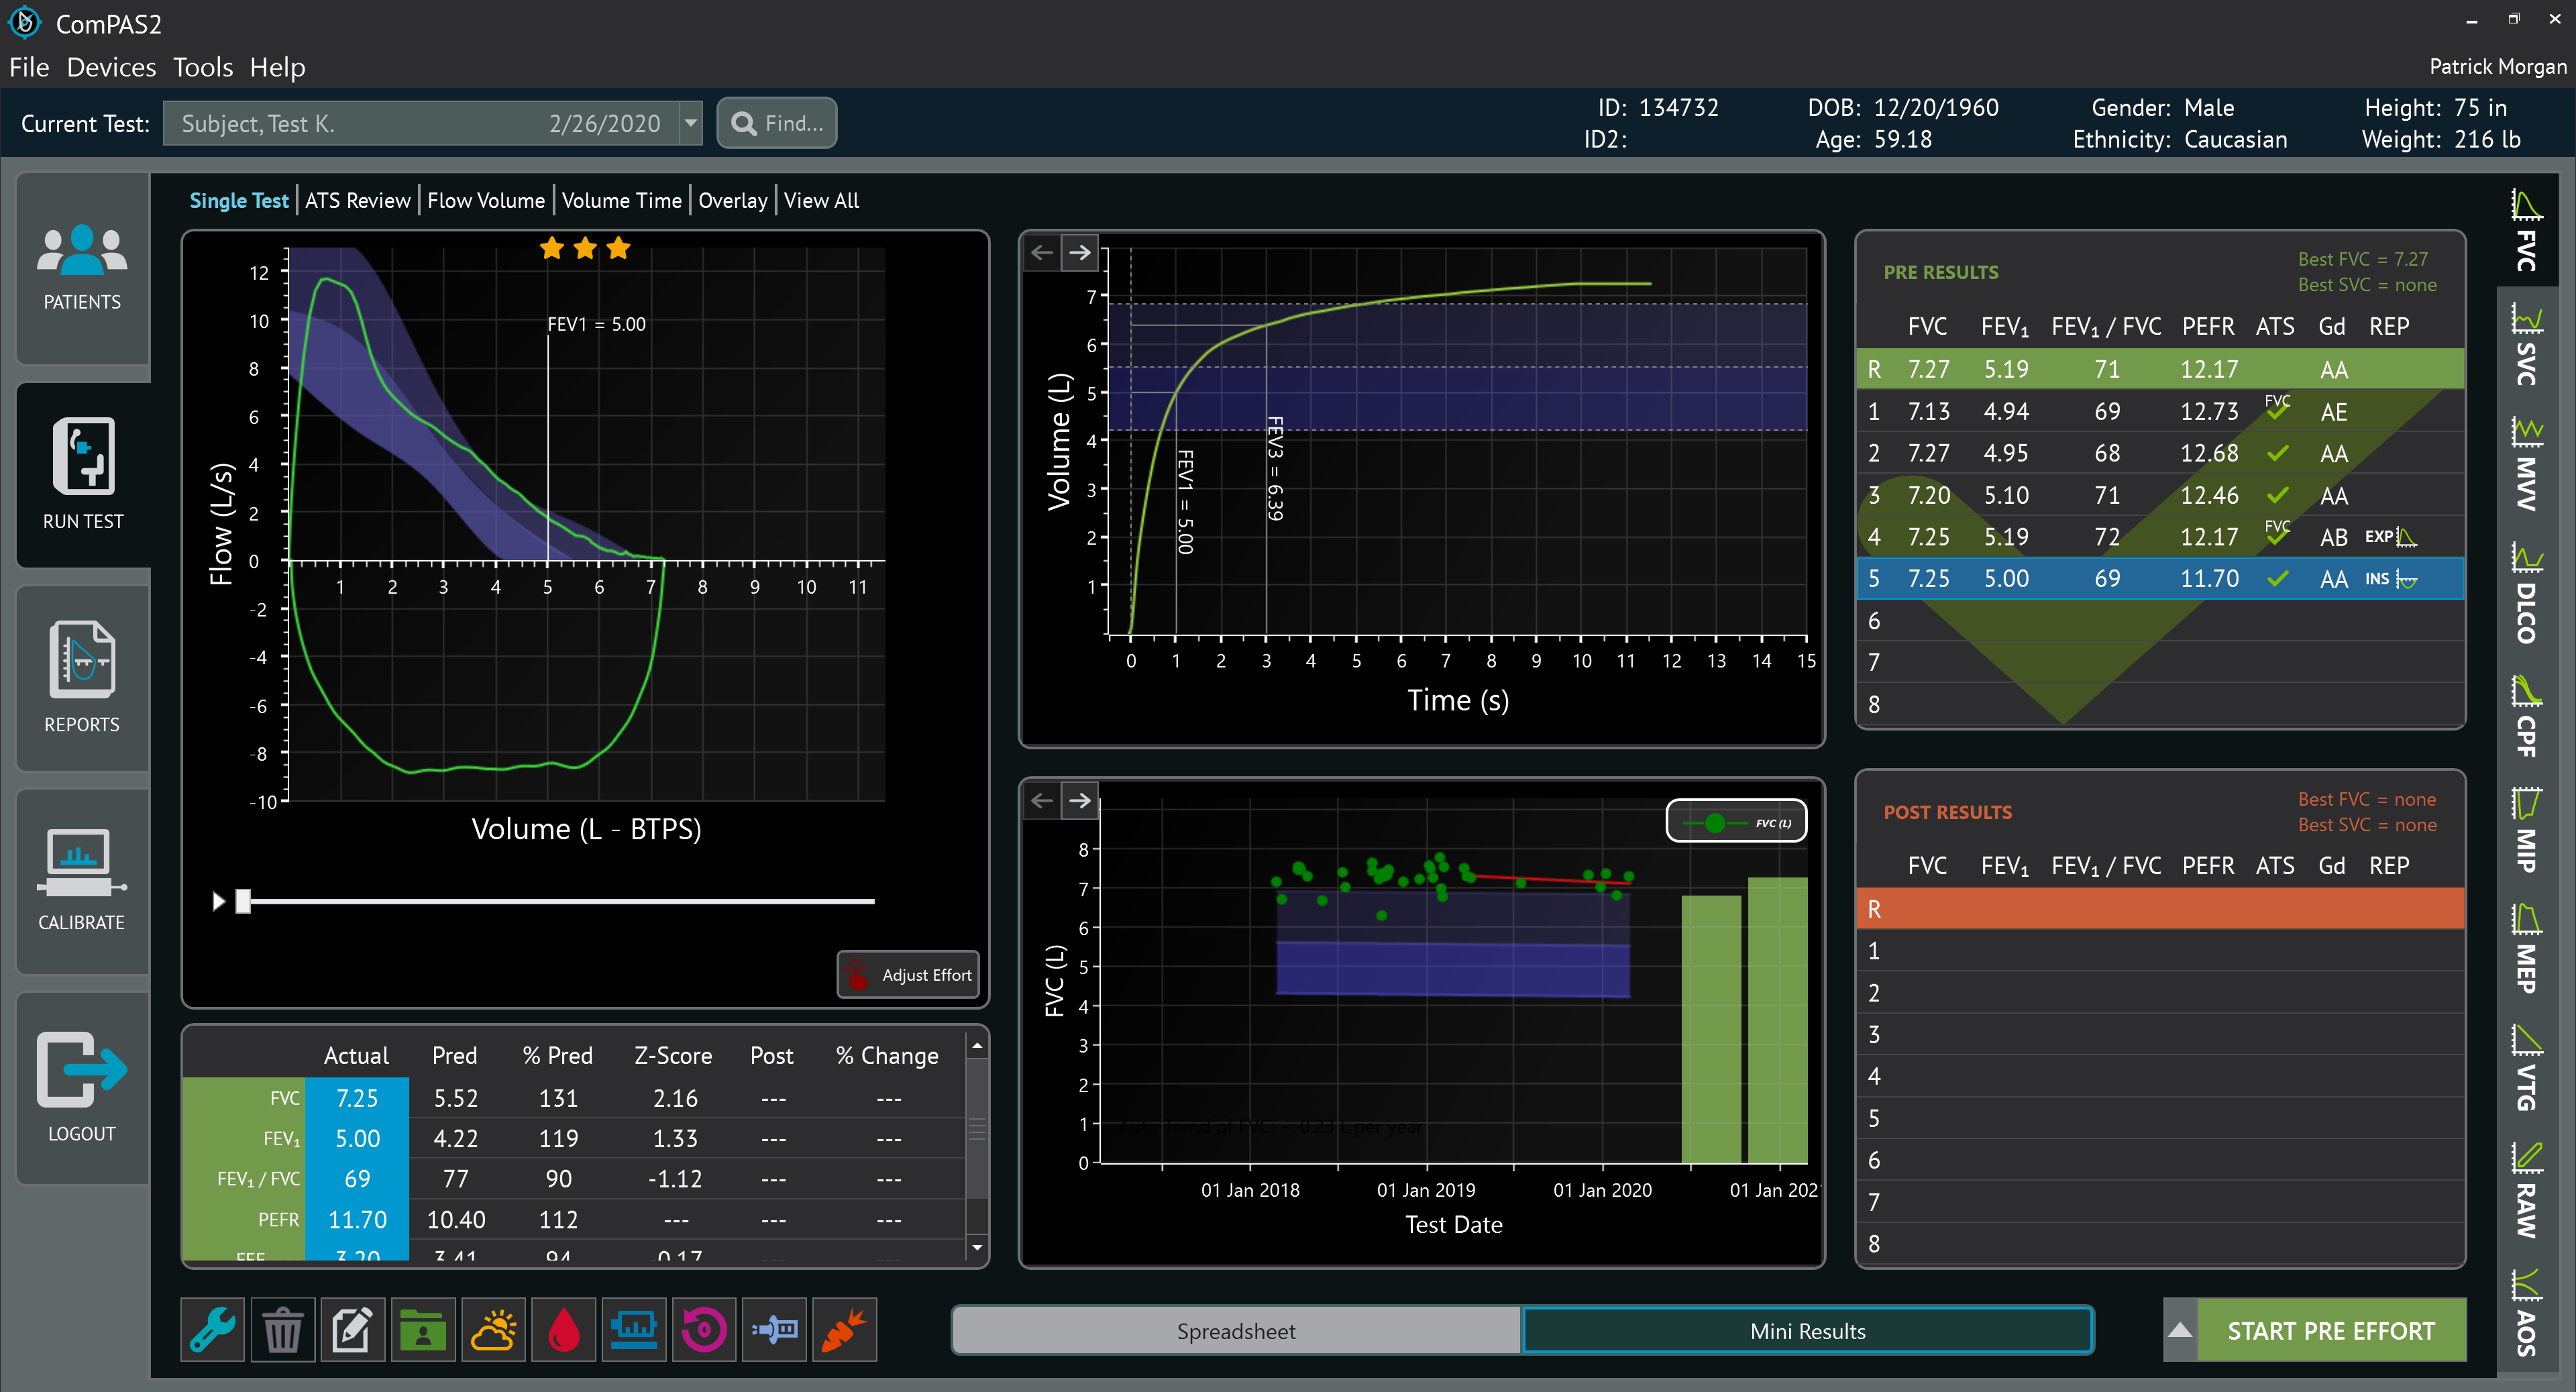The height and width of the screenshot is (1392, 2576).
Task: Go to next graph in trend panel
Action: point(1080,800)
